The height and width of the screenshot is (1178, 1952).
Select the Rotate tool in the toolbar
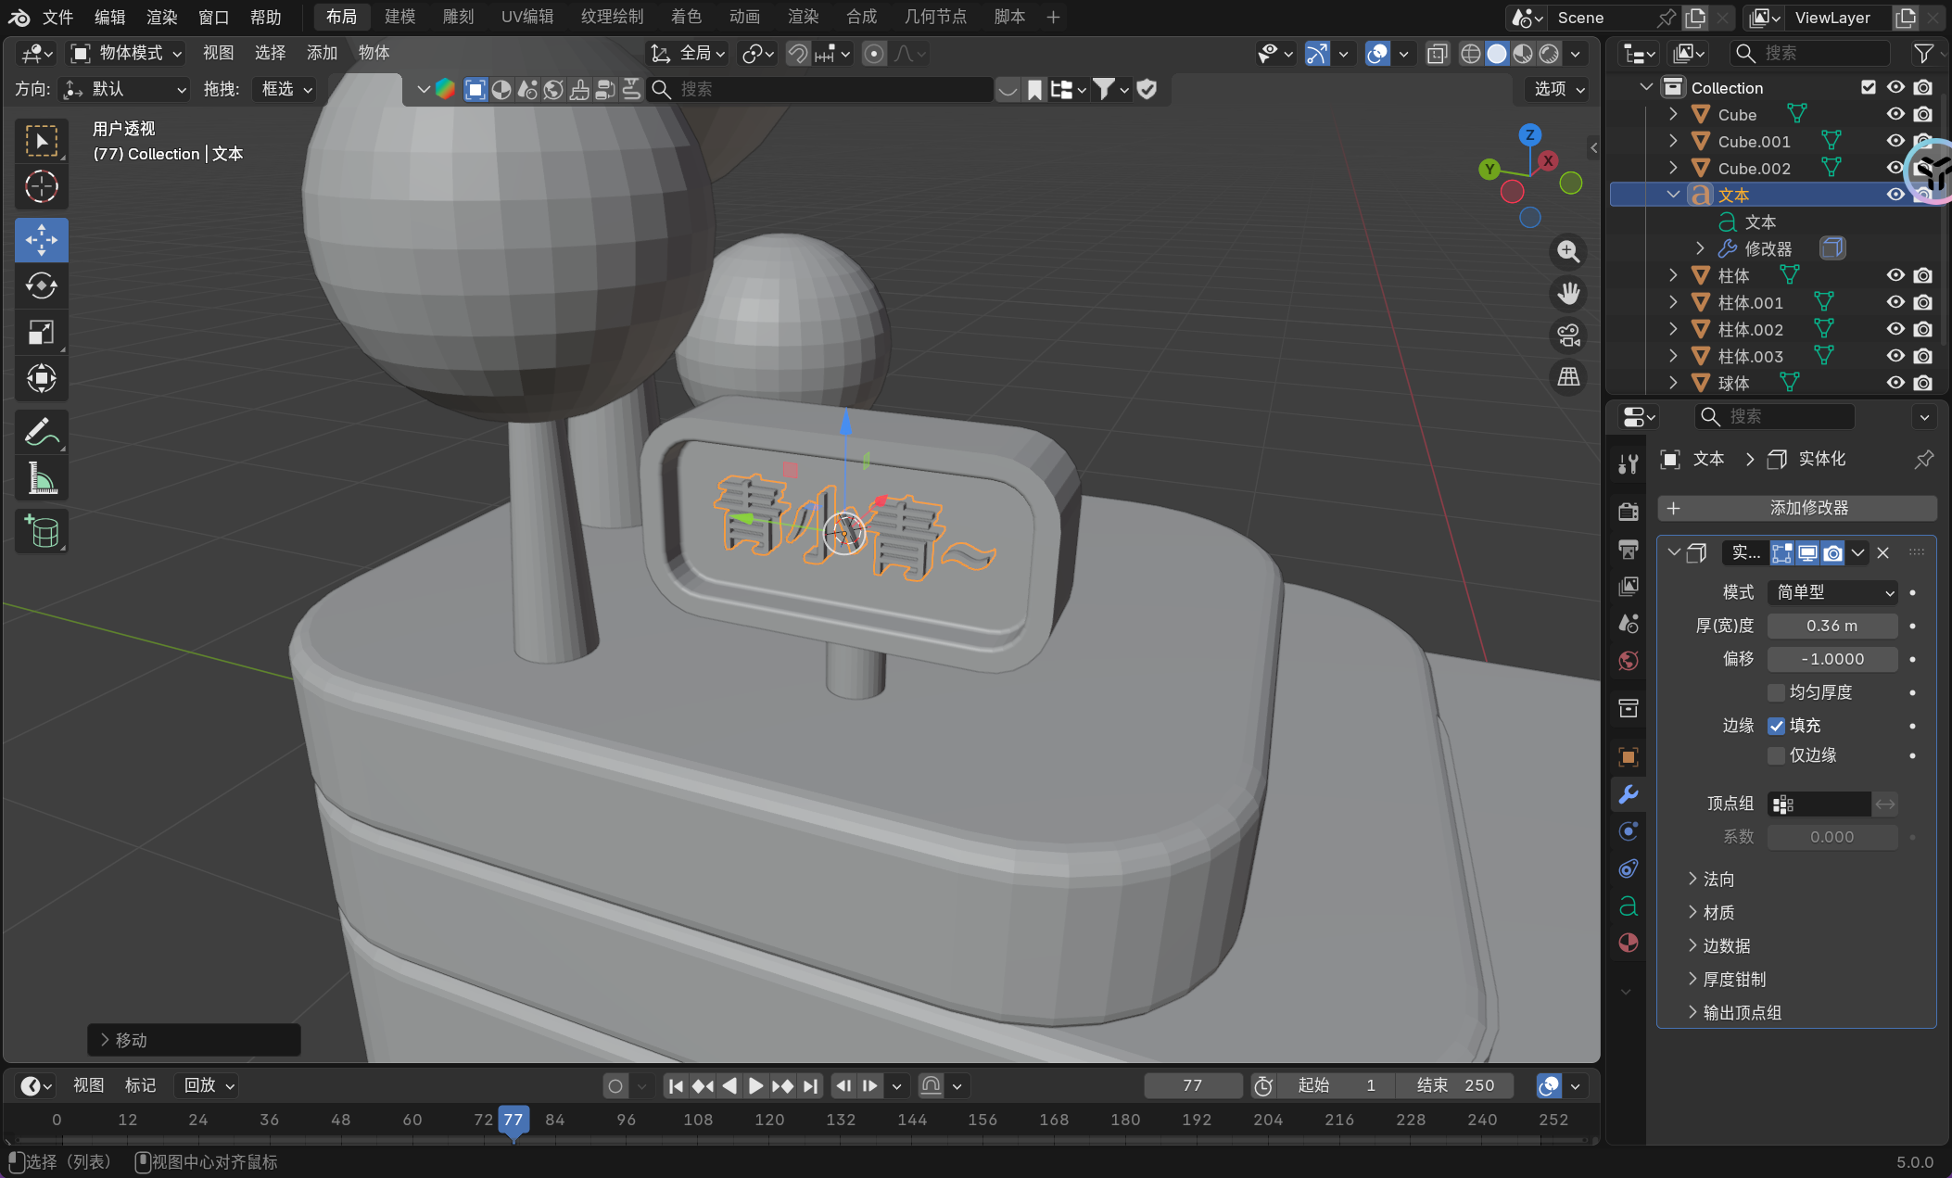click(41, 285)
